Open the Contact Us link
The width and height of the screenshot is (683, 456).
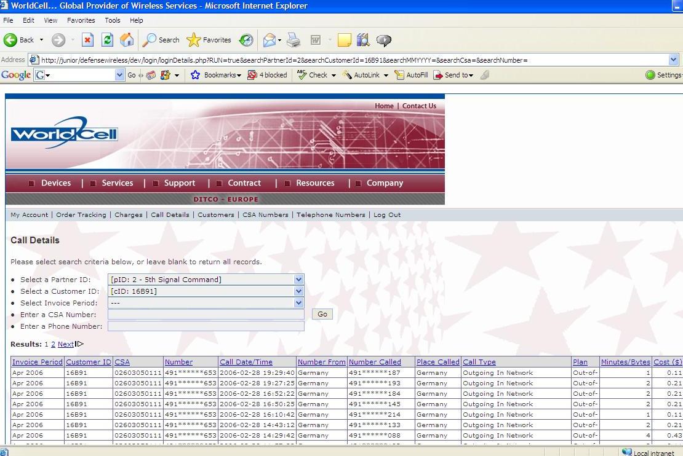pos(419,106)
